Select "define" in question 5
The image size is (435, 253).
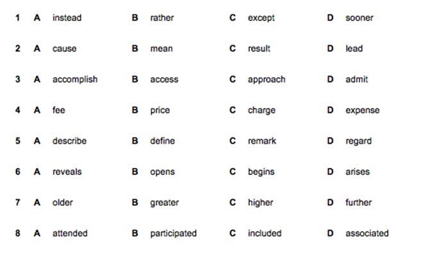click(162, 141)
